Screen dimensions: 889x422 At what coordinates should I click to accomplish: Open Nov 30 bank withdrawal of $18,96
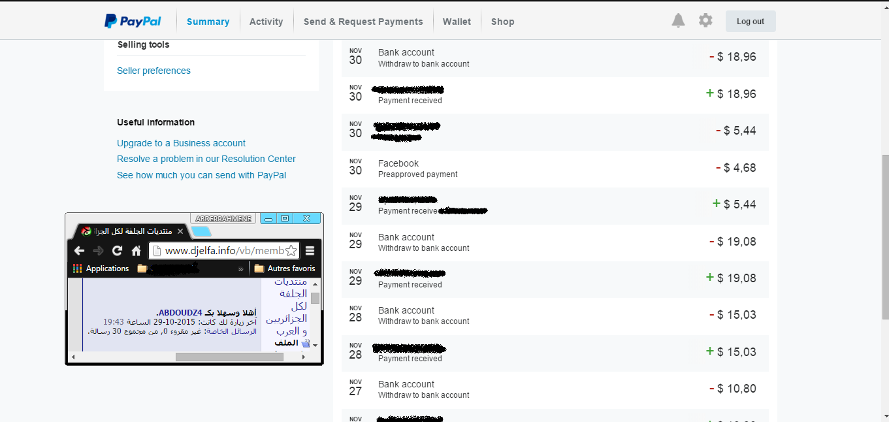[x=555, y=57]
